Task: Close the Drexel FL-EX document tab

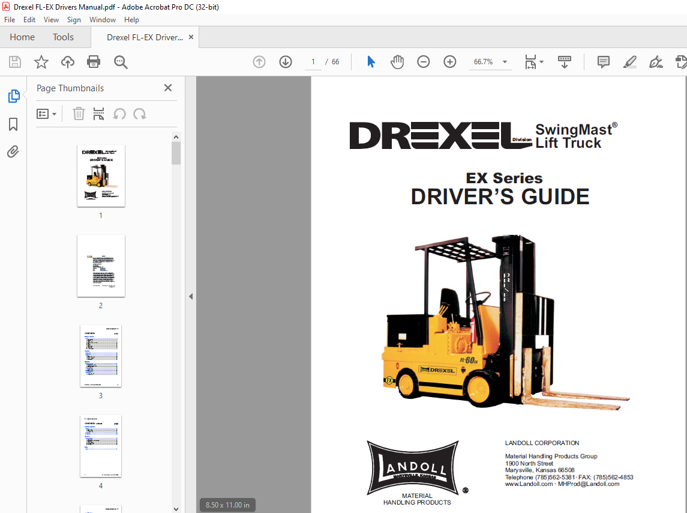Action: point(191,37)
